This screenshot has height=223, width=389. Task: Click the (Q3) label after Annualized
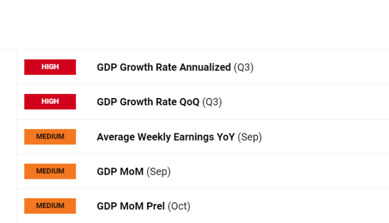pos(243,67)
